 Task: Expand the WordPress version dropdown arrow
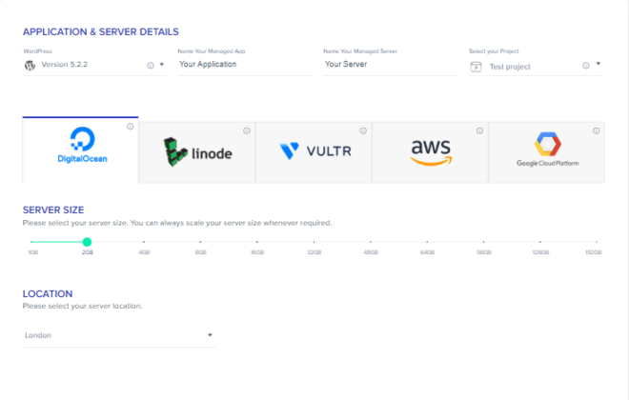click(162, 64)
